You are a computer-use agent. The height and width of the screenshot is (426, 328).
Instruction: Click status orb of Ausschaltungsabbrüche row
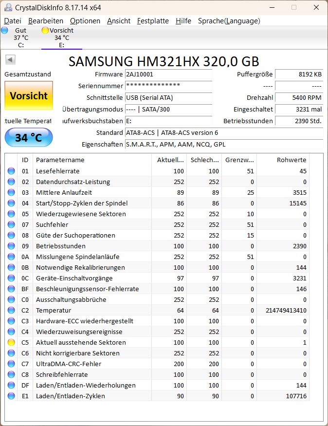pos(11,300)
